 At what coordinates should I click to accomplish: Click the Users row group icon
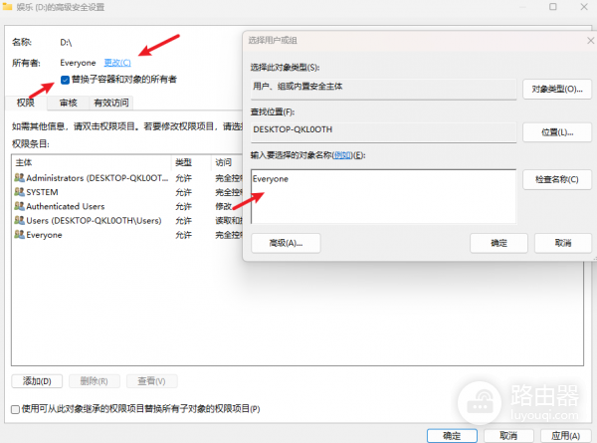coord(20,220)
